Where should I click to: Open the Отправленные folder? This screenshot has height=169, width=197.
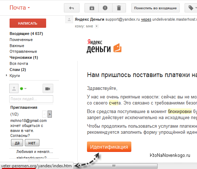click(23, 51)
